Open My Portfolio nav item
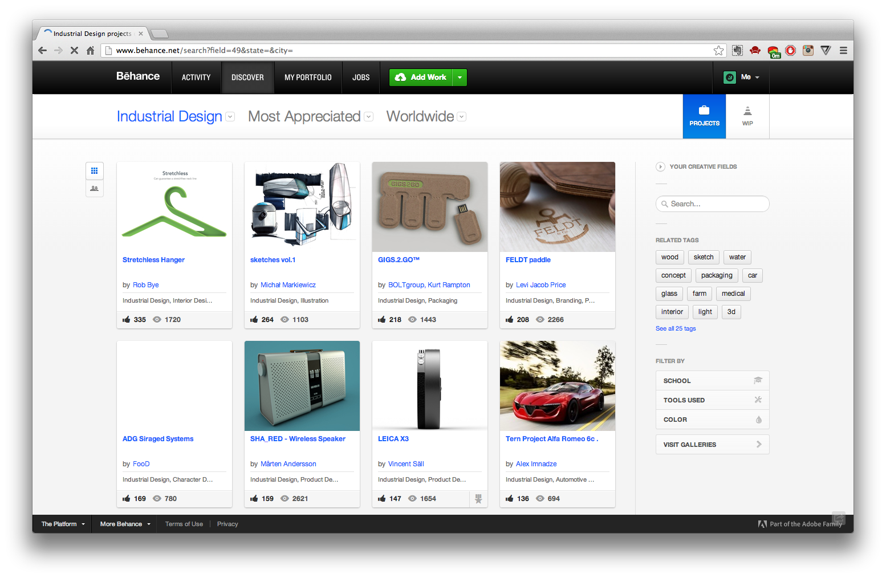 click(308, 78)
